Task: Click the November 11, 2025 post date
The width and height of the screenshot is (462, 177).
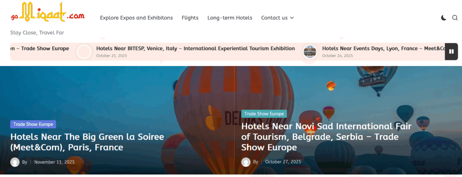Action: click(x=54, y=162)
